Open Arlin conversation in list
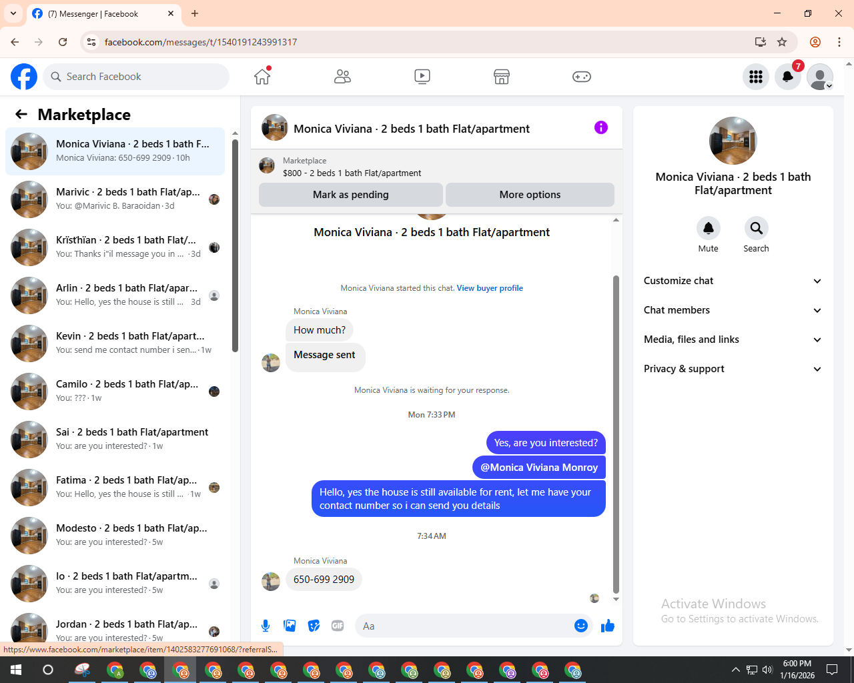Screen dimensions: 854x683 (115, 295)
